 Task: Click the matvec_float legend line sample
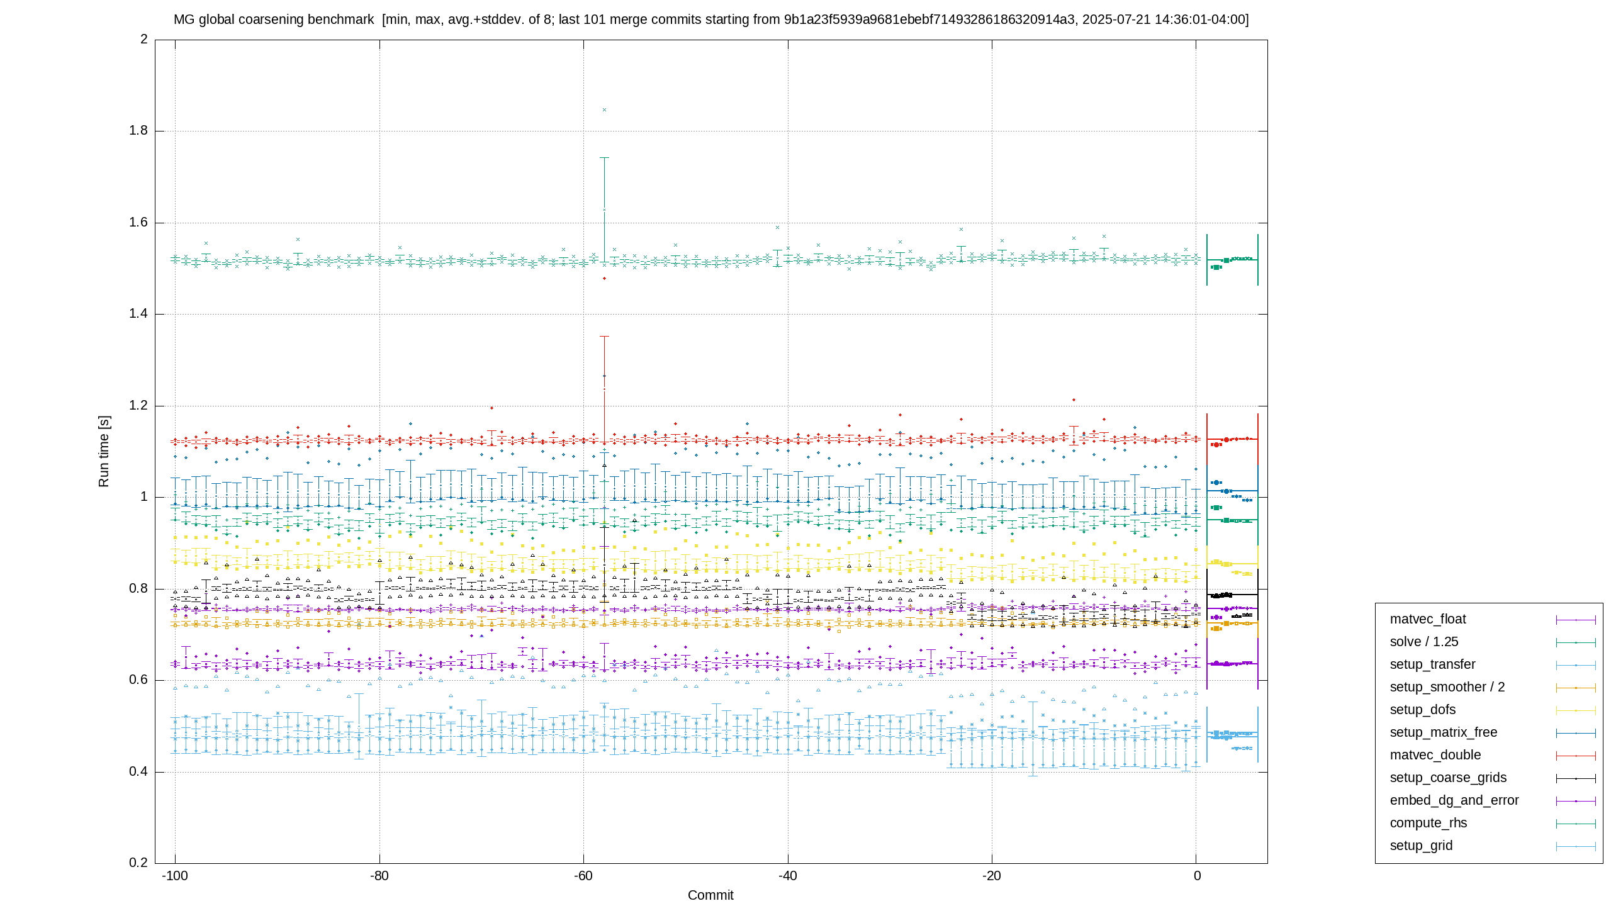click(1576, 620)
